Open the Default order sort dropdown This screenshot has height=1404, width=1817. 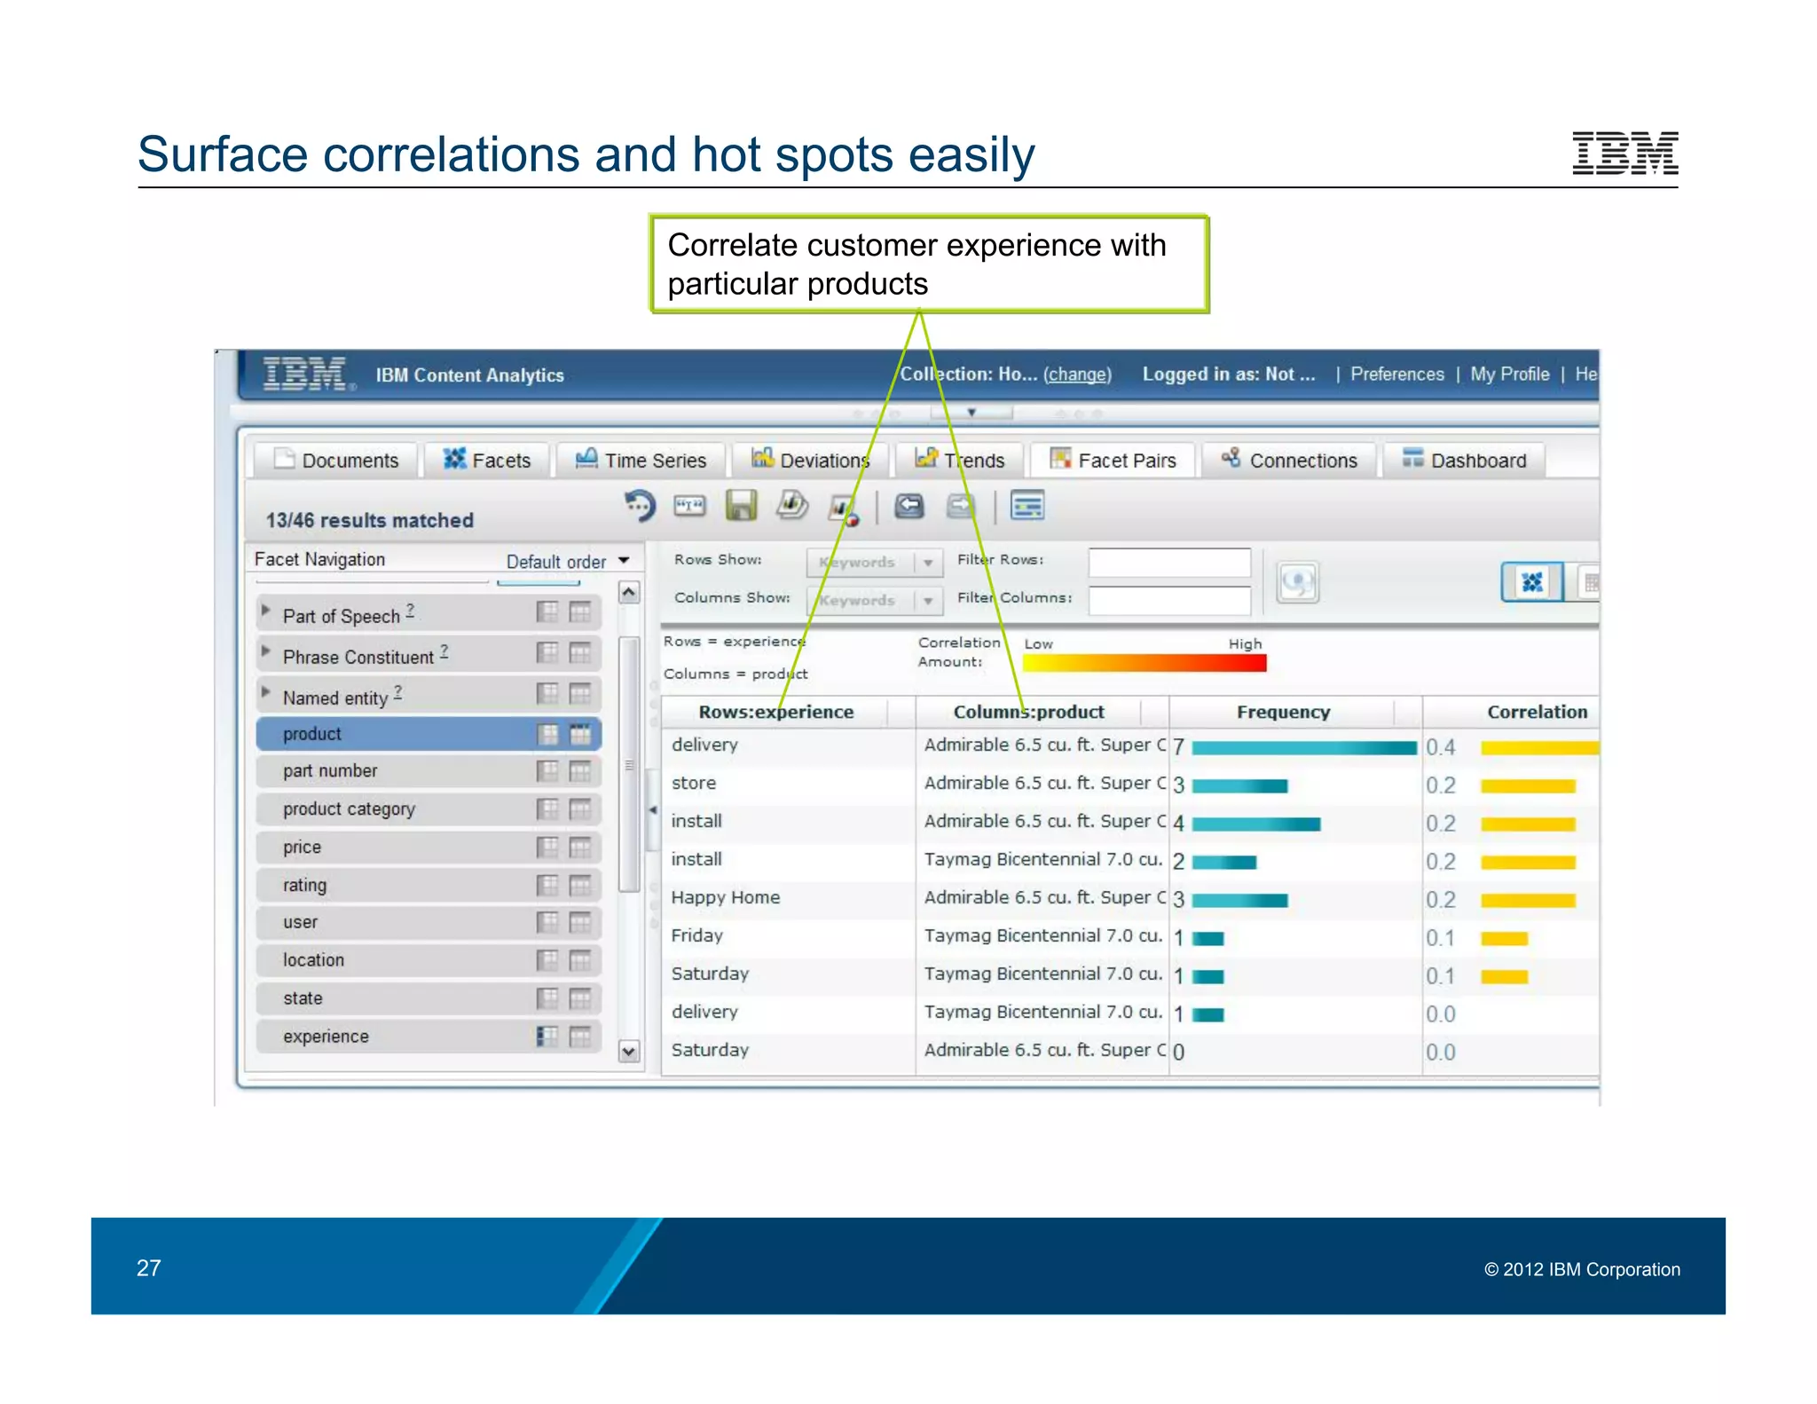tap(568, 562)
